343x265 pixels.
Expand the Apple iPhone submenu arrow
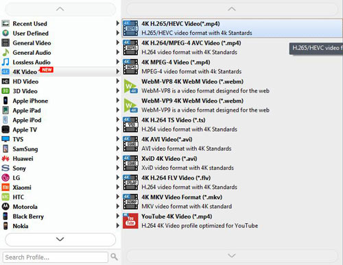[117, 100]
